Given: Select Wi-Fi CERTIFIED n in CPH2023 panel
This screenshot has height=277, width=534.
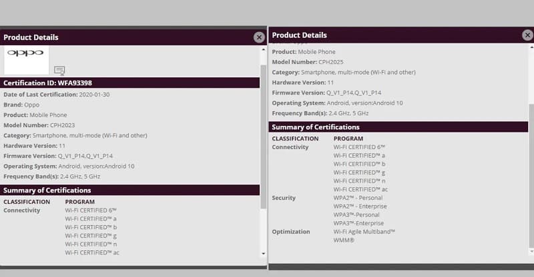Looking at the screenshot, I should (91, 244).
